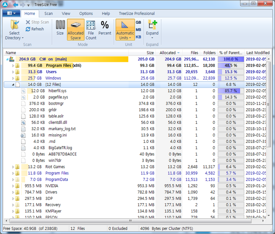Toggle Allocated Space mode
Viewport: 275px width, 234px height.
[x=75, y=30]
